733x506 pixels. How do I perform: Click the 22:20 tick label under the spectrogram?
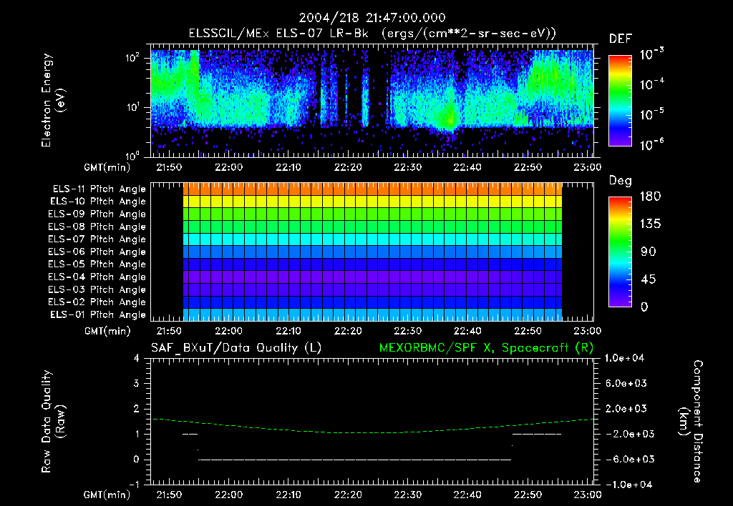coord(349,167)
